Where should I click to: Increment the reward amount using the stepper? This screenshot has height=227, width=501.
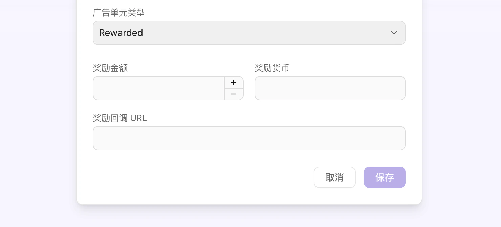click(x=234, y=82)
